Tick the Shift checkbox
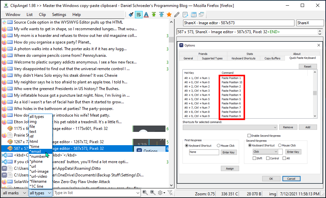Viewport: 326px width, 198px height. click(x=254, y=158)
